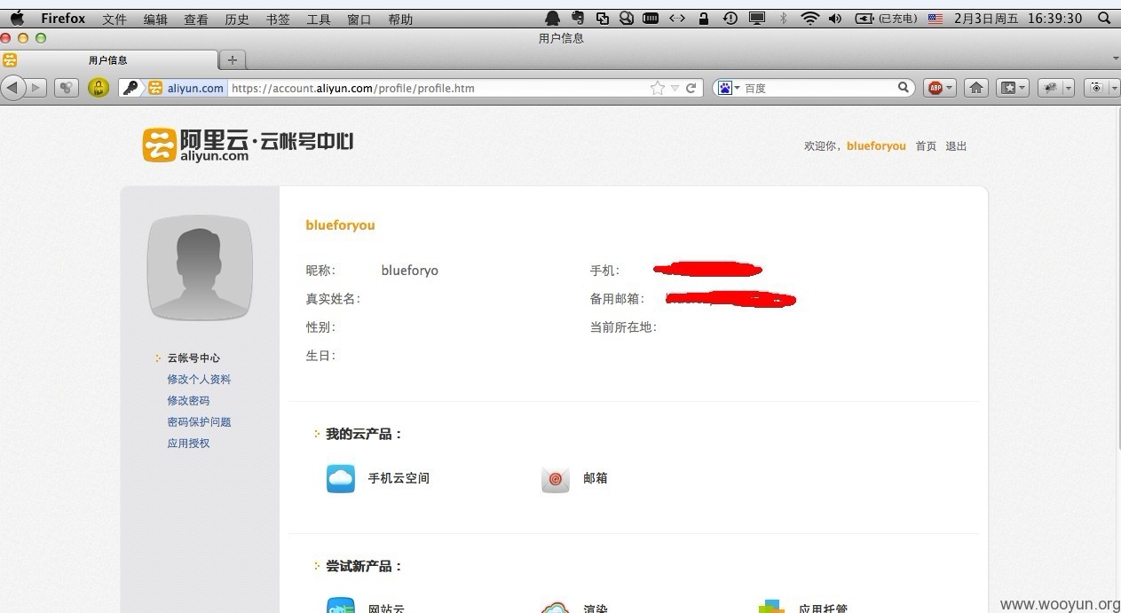Open the 手机云空间 product link
The width and height of the screenshot is (1121, 613).
tap(399, 478)
